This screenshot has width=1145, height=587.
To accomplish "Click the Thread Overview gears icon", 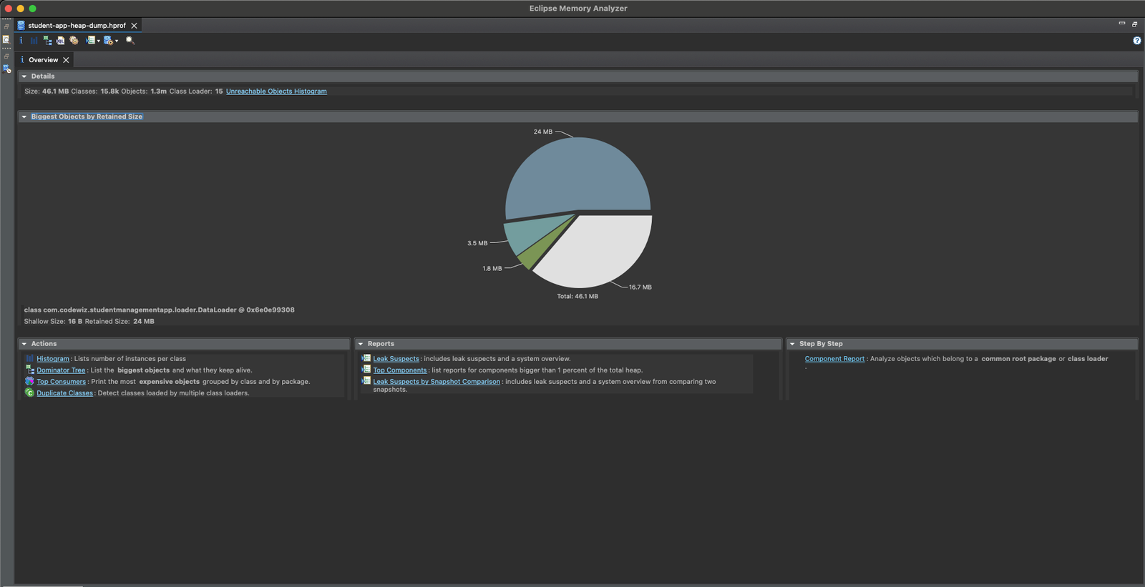I will tap(74, 41).
